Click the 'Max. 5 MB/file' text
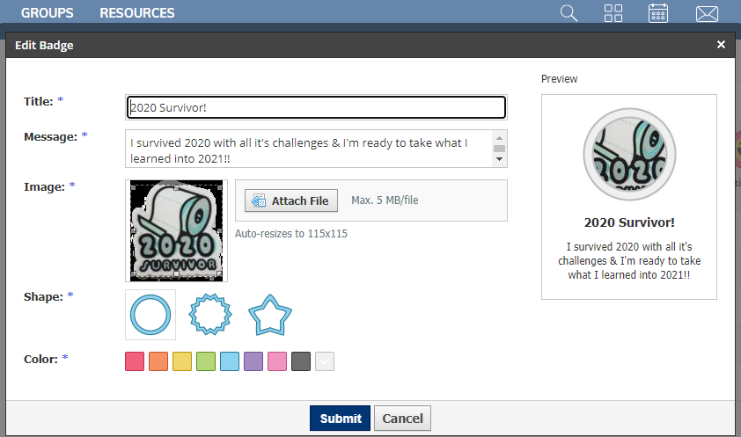This screenshot has height=437, width=741. click(x=385, y=200)
